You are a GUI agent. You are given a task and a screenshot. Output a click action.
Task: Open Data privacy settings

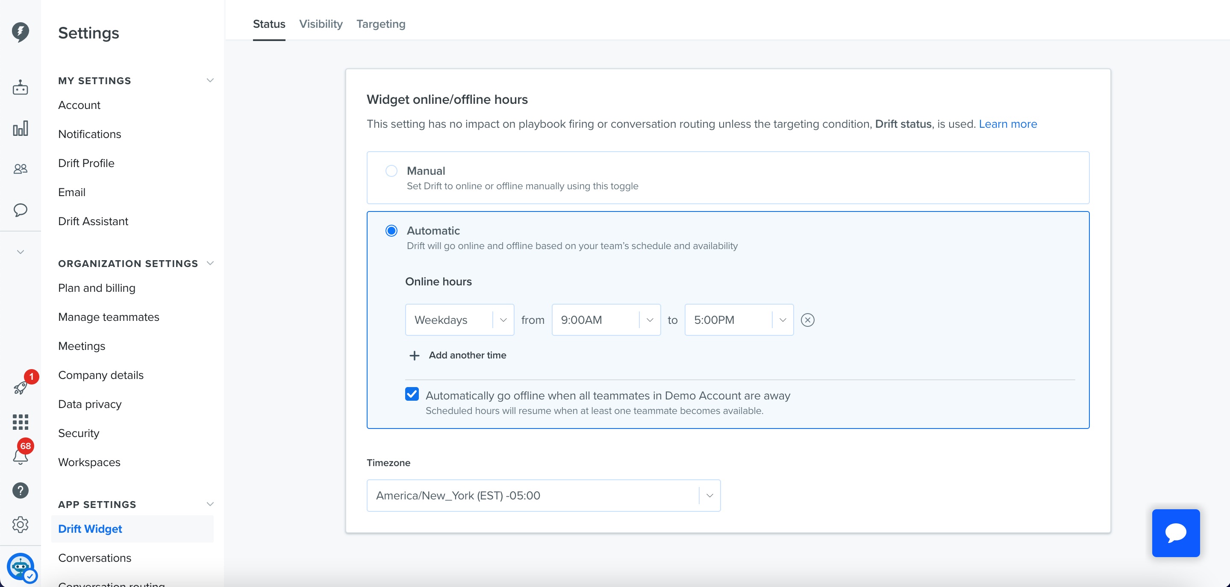pyautogui.click(x=90, y=404)
